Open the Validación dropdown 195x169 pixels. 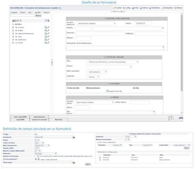pos(46,153)
